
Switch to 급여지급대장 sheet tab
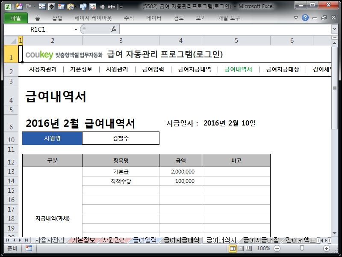(x=261, y=240)
